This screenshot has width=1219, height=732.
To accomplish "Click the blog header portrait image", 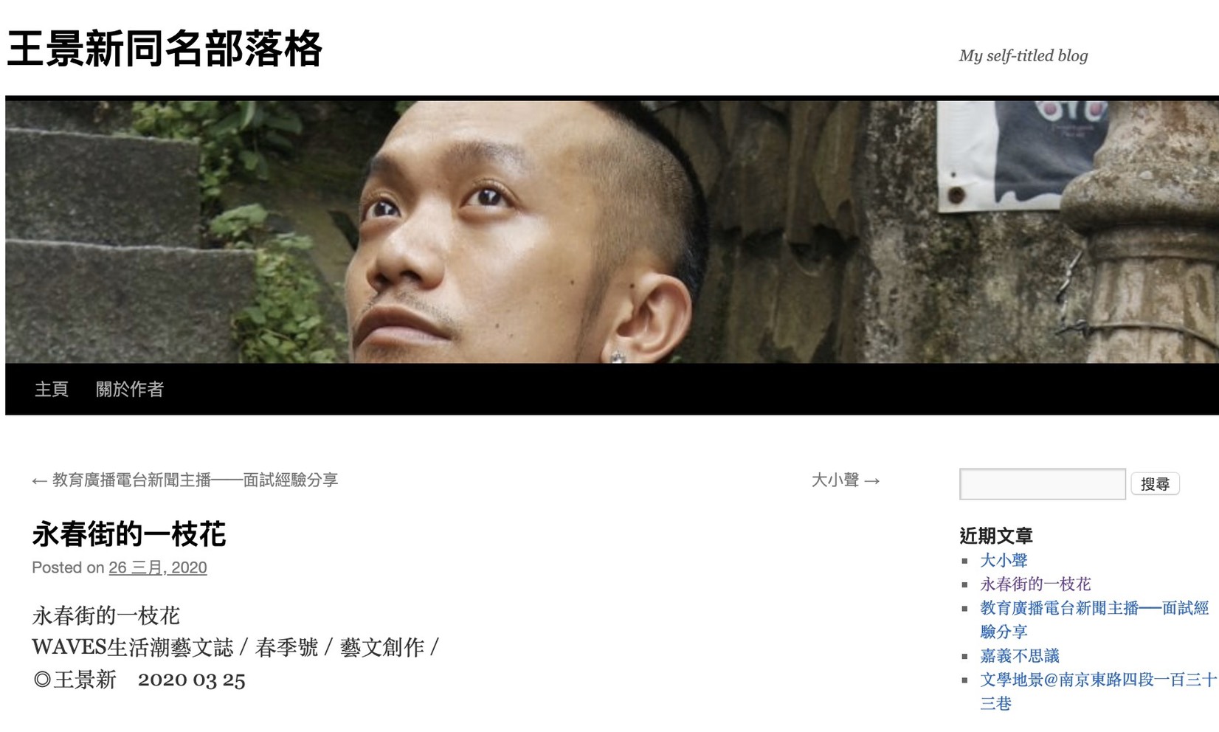I will point(612,231).
